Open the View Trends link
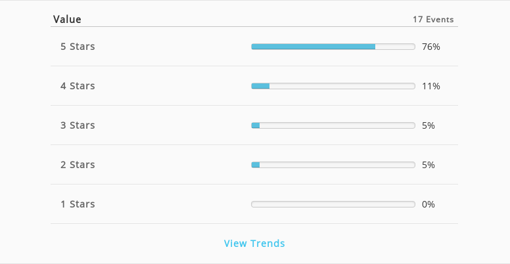510x264 pixels. [x=254, y=244]
